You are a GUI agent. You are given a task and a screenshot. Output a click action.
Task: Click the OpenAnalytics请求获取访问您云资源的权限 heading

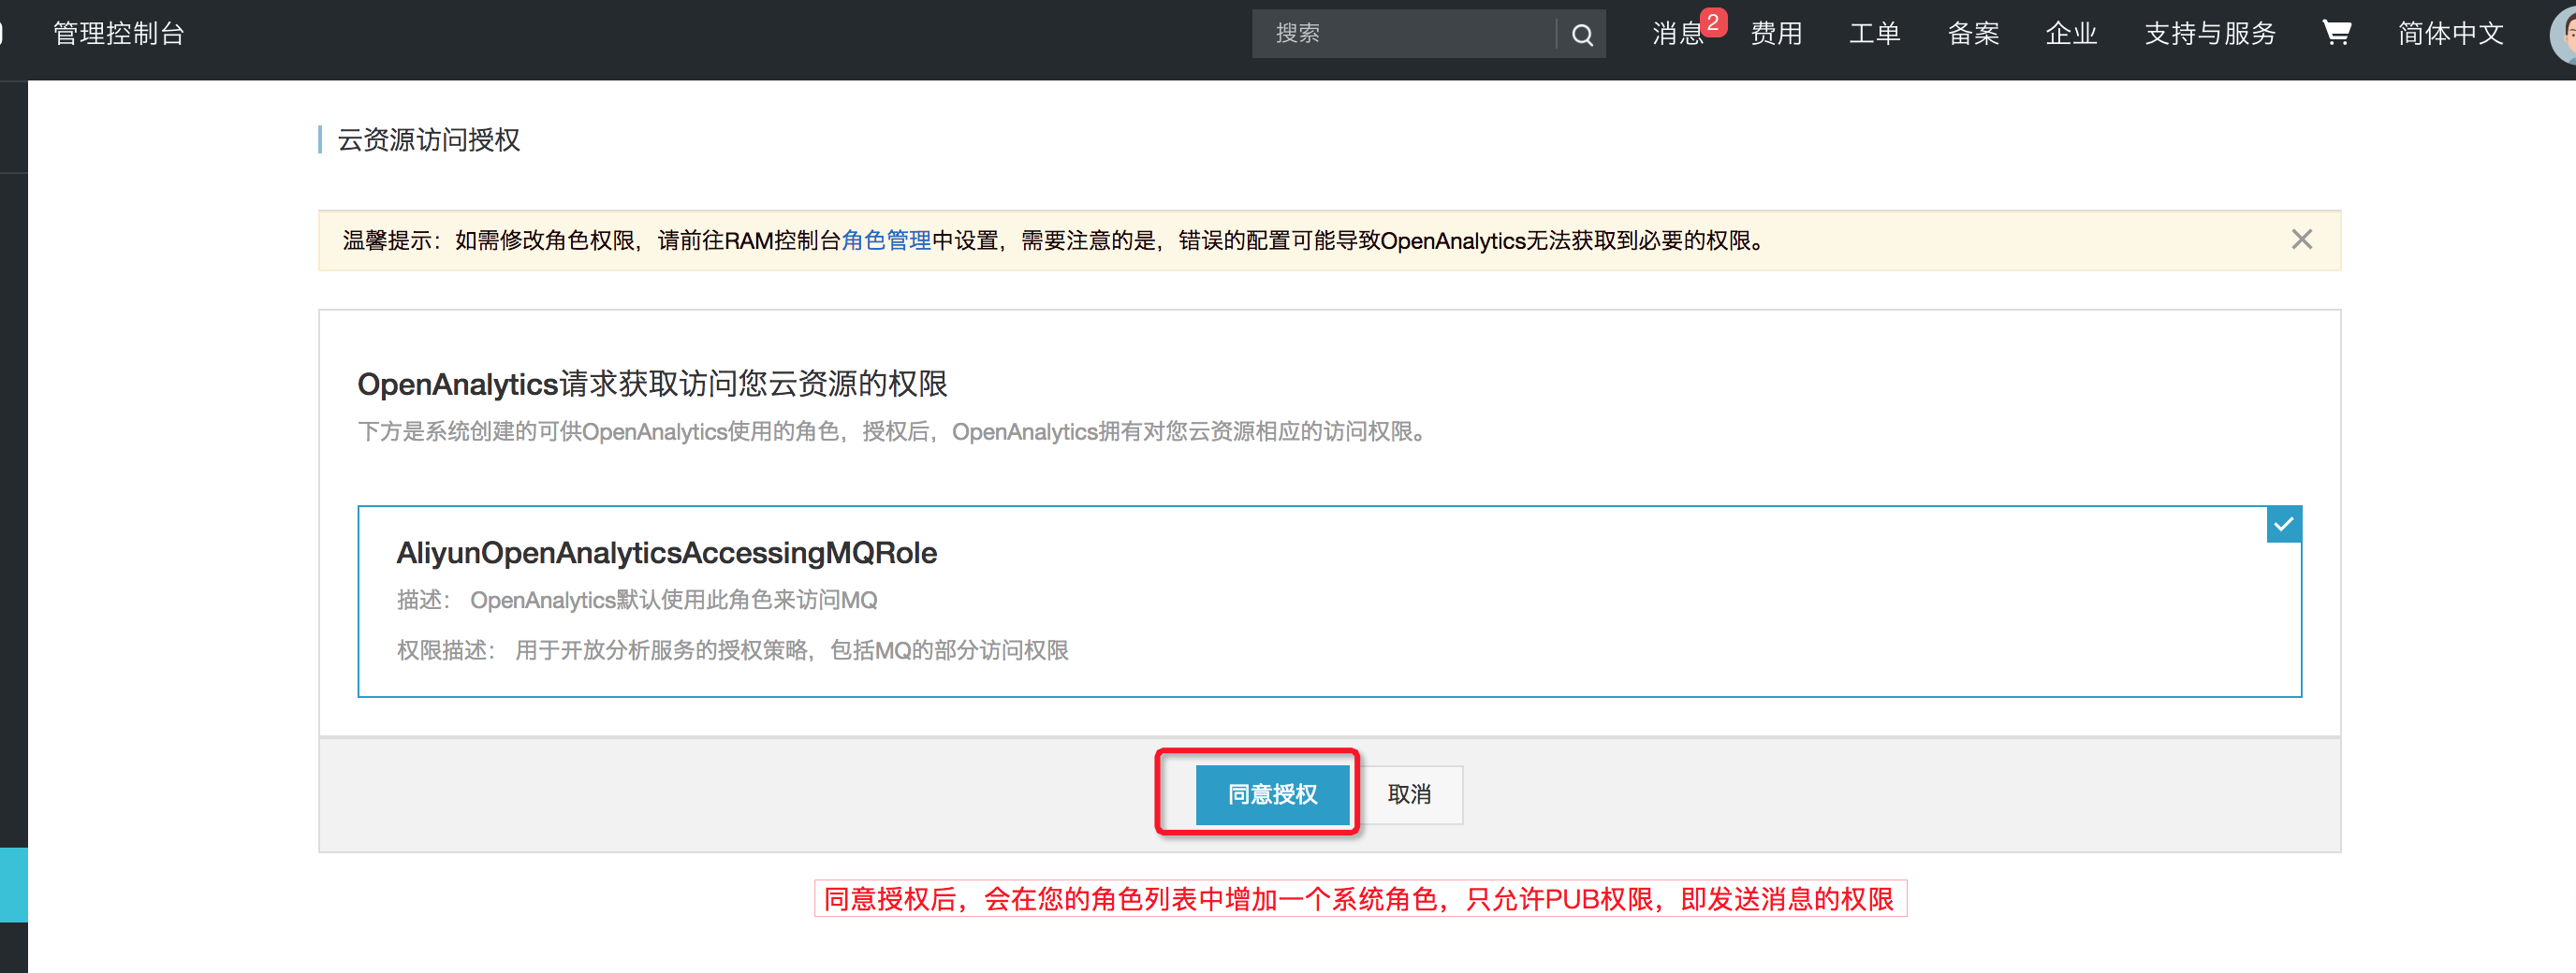pos(652,384)
